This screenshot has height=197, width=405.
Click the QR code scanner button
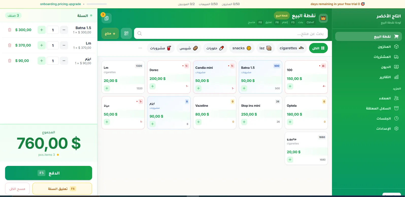tap(126, 33)
